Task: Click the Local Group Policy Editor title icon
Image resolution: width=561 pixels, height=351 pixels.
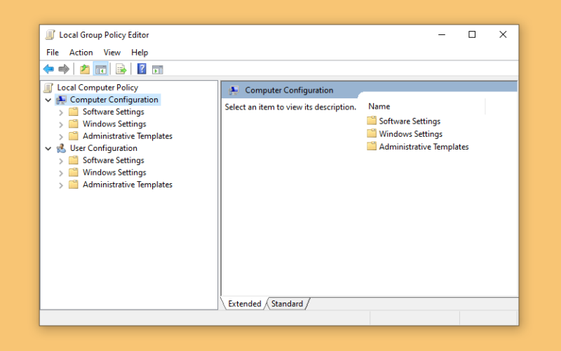Action: pyautogui.click(x=50, y=34)
